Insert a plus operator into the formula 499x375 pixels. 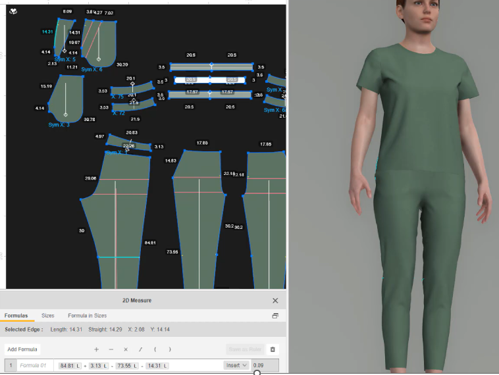96,349
